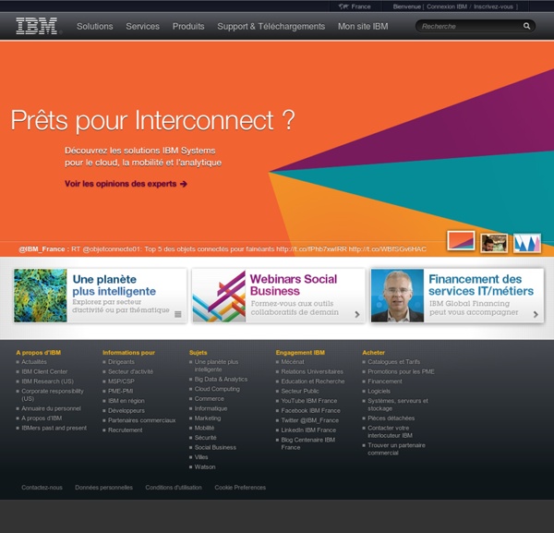This screenshot has width=554, height=533.
Task: Click Social Business footer link
Action: 215,447
